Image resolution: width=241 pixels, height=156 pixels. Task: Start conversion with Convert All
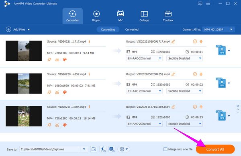click(215, 149)
